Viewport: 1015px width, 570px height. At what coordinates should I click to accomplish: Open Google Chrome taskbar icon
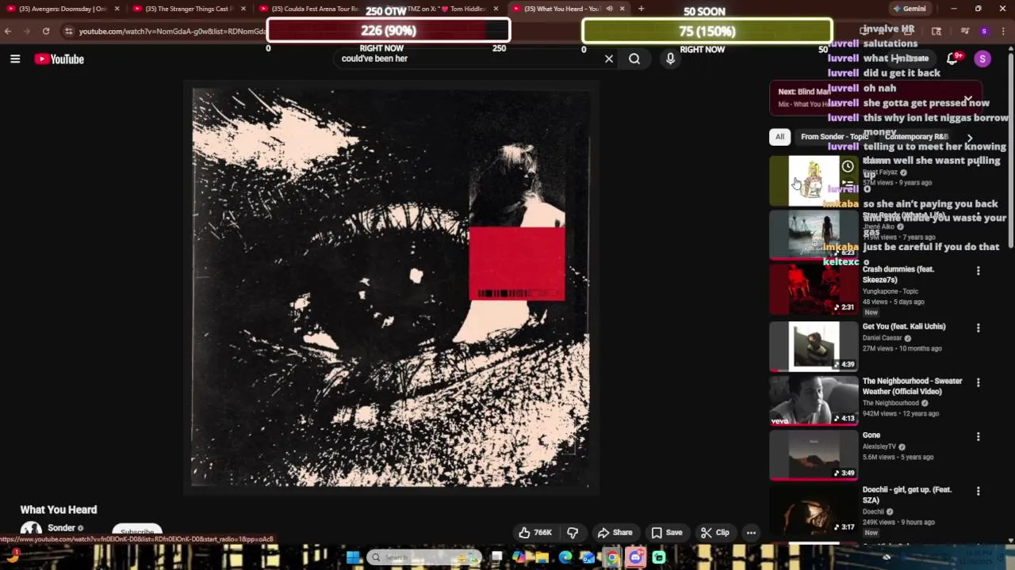point(612,557)
